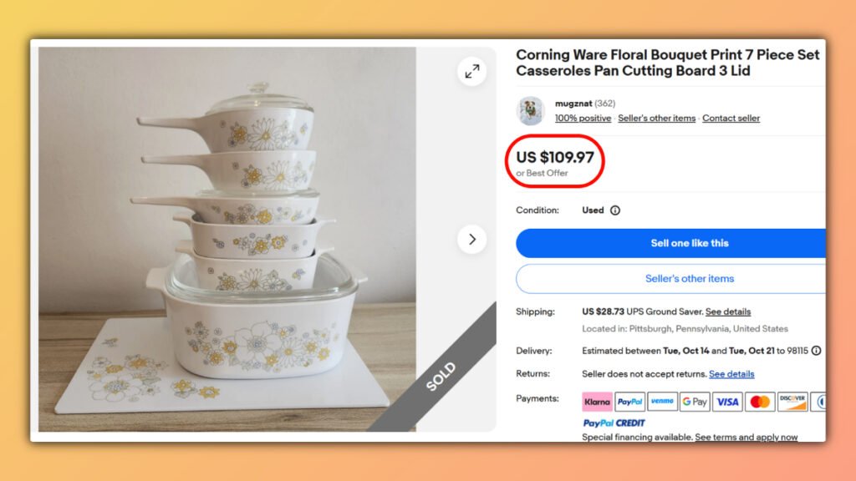Click the Mastercard payment icon
This screenshot has height=481, width=856.
coord(758,402)
